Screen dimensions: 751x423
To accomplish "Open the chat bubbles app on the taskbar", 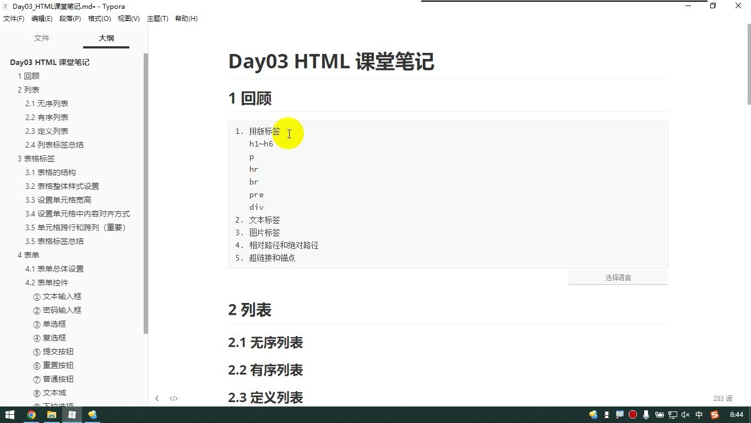I will click(x=92, y=415).
